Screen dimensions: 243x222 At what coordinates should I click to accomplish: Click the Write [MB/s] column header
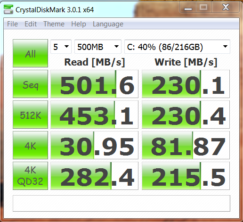point(186,62)
